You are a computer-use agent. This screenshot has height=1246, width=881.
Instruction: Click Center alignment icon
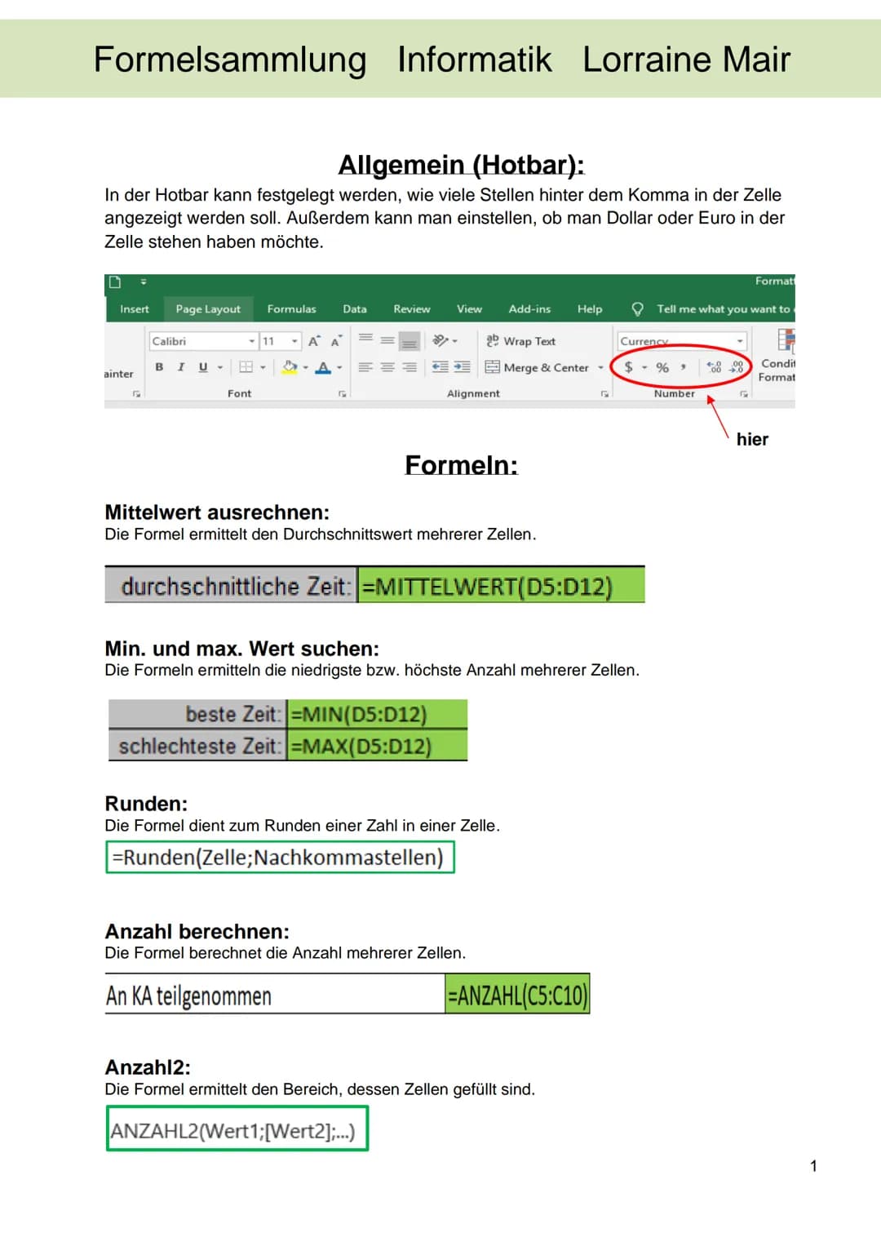387,367
